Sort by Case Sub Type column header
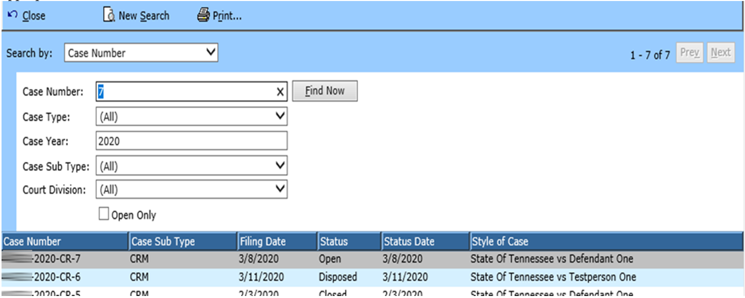Viewport: 745px width, 298px height. pyautogui.click(x=183, y=241)
